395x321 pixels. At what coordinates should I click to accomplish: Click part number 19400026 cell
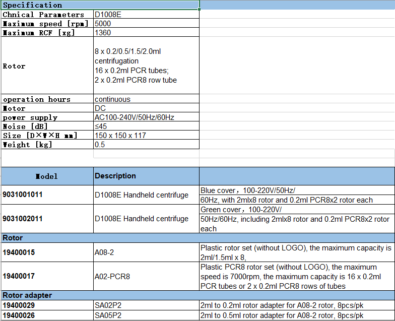point(47,316)
